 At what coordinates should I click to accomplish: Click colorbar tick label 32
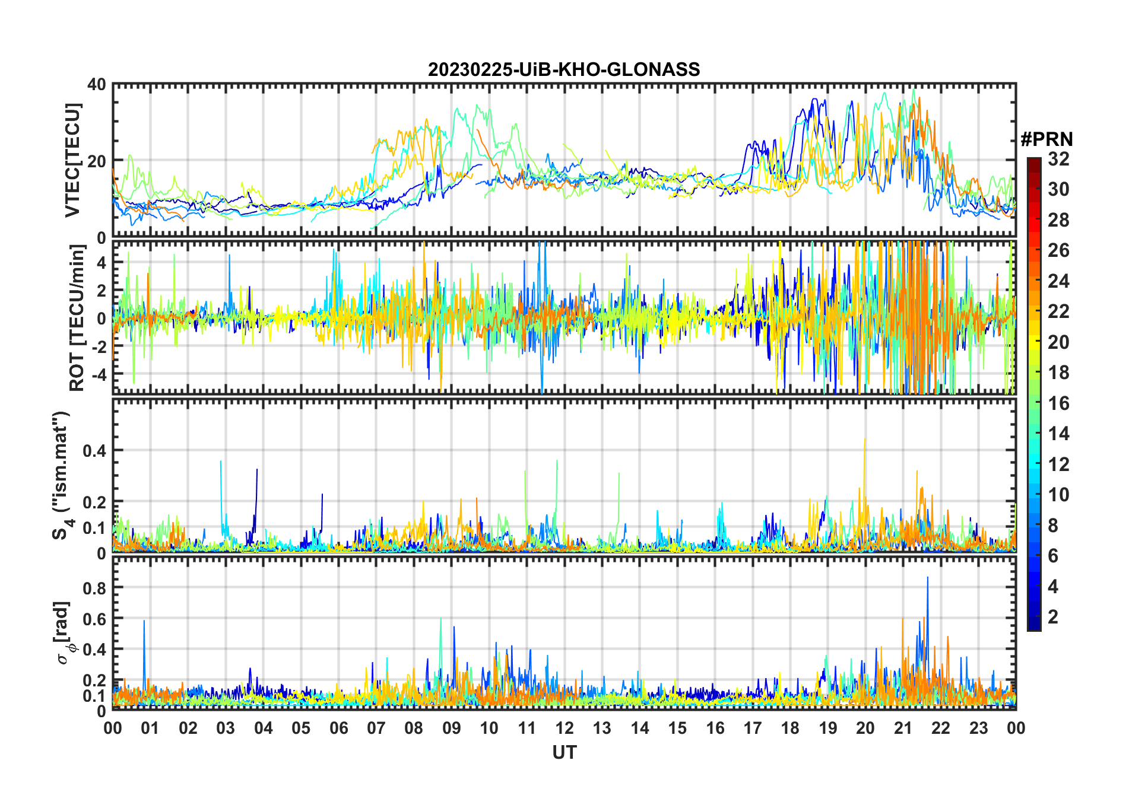pos(1058,159)
